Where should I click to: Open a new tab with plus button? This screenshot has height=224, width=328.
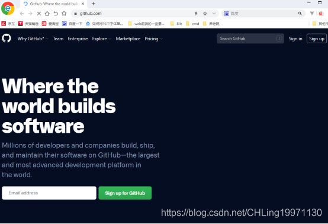click(x=94, y=4)
